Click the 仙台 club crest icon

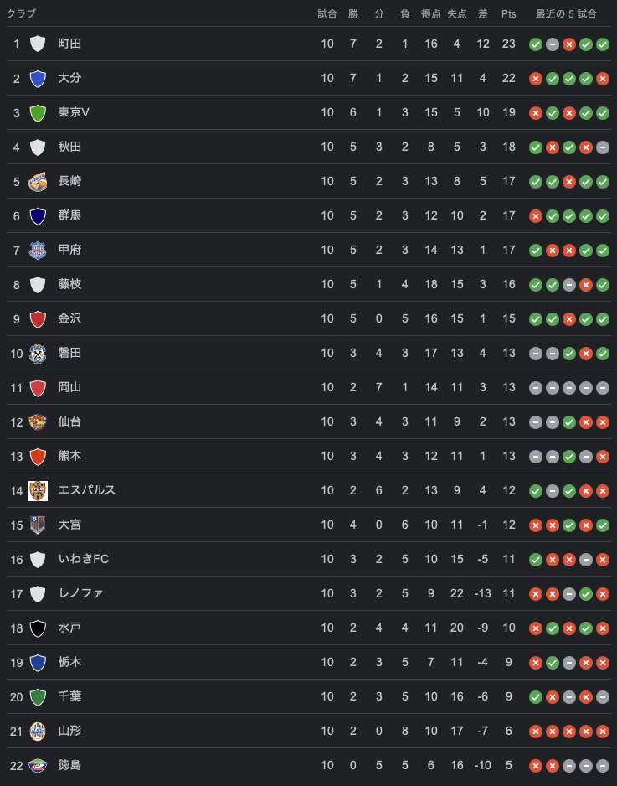coord(38,421)
